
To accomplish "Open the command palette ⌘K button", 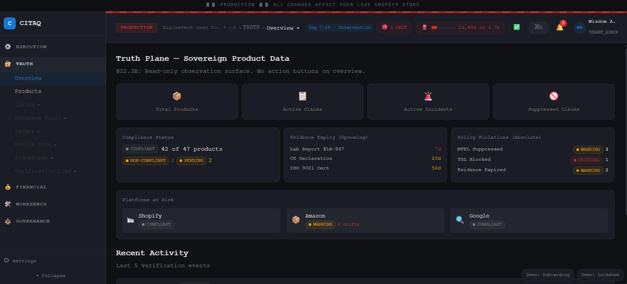I will tap(538, 27).
